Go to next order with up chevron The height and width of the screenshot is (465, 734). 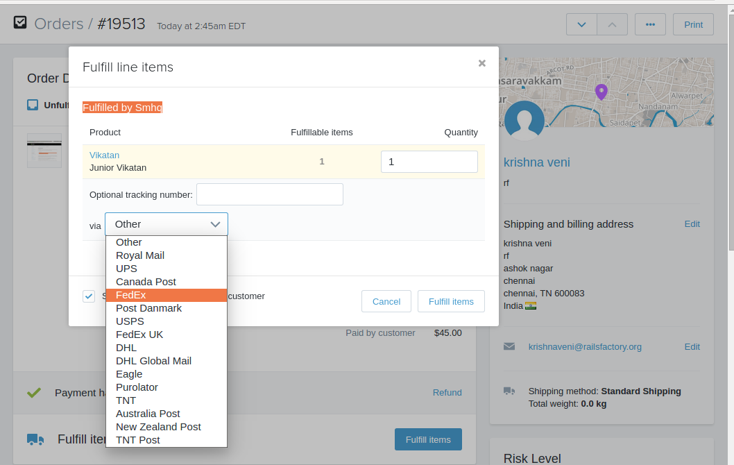click(612, 24)
